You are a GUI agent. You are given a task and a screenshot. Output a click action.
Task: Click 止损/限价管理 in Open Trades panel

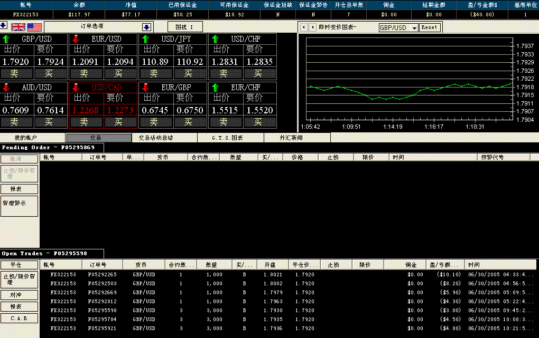tap(19, 279)
